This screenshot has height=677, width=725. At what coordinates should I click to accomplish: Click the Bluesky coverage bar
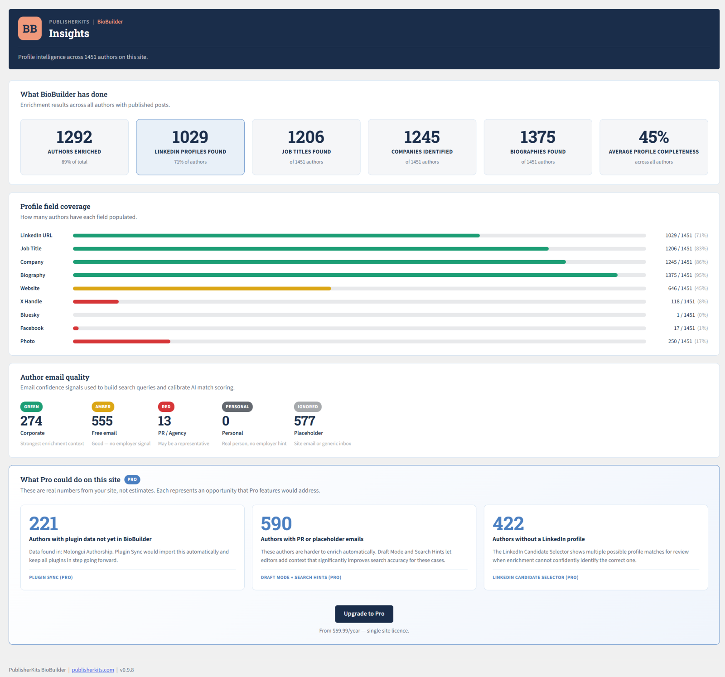(x=359, y=315)
